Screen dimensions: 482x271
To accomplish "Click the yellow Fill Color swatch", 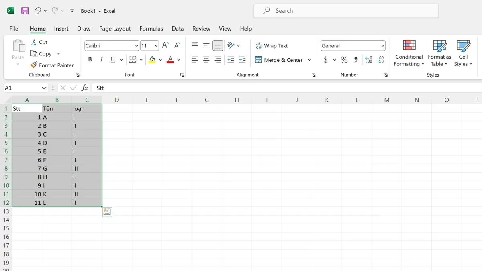I will click(152, 60).
